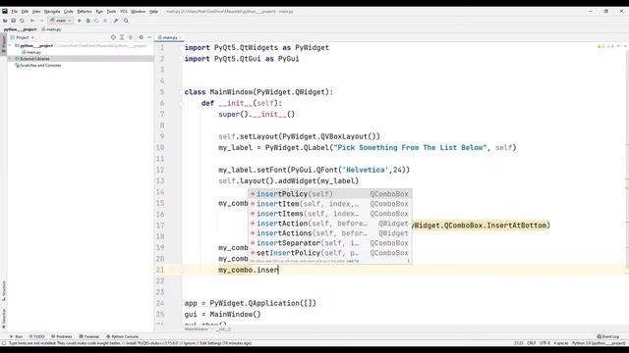629x353 pixels.
Task: Open the Navigate menu
Action: [52, 12]
